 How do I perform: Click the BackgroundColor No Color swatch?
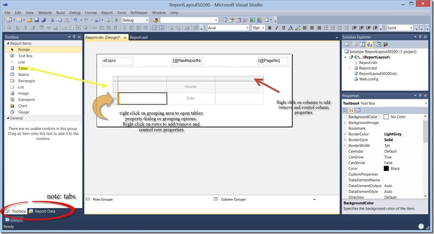point(386,117)
